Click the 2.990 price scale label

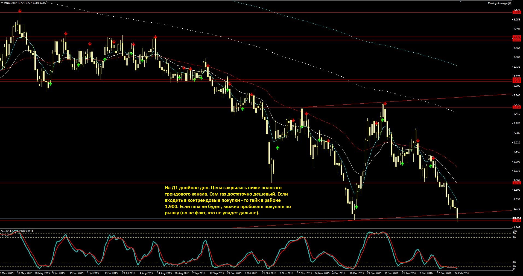click(x=516, y=29)
